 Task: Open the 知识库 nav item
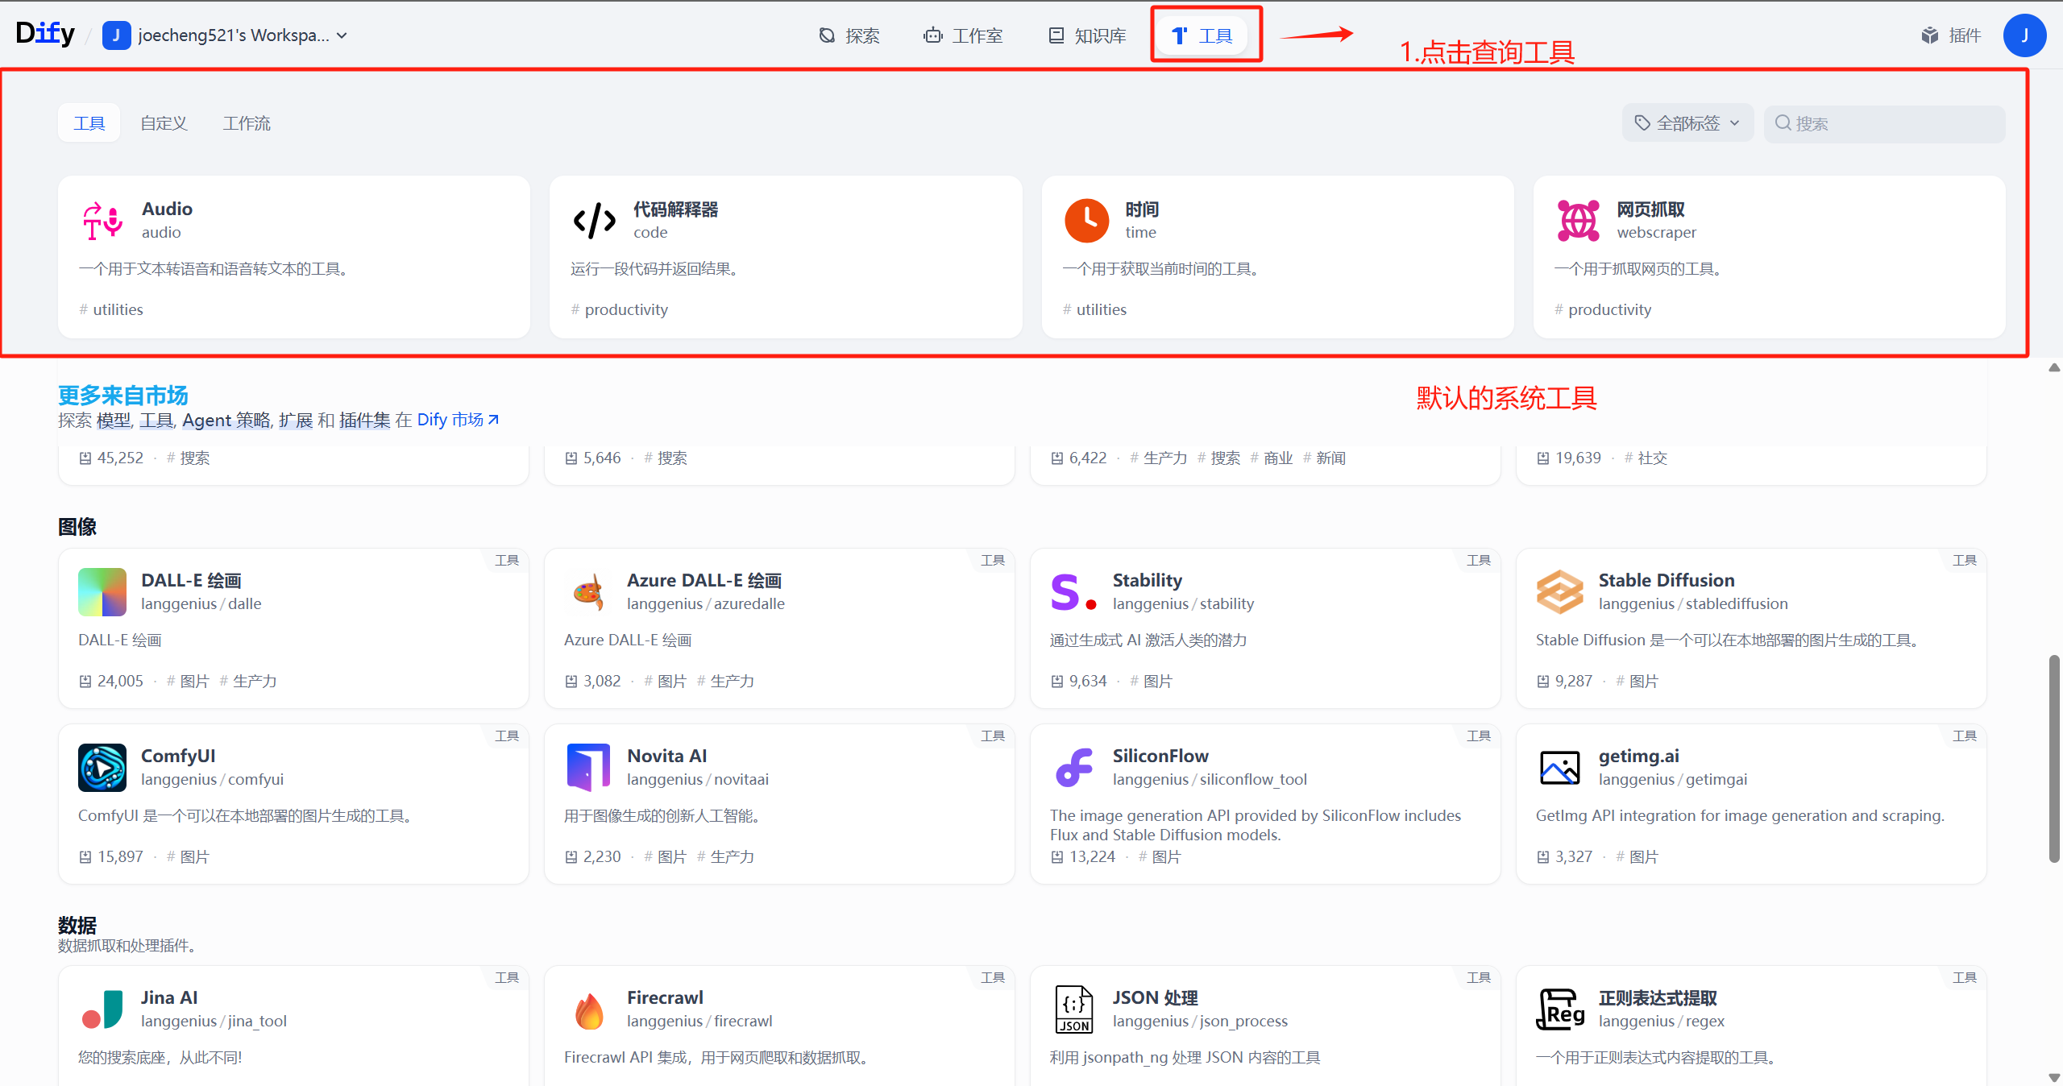pyautogui.click(x=1087, y=35)
